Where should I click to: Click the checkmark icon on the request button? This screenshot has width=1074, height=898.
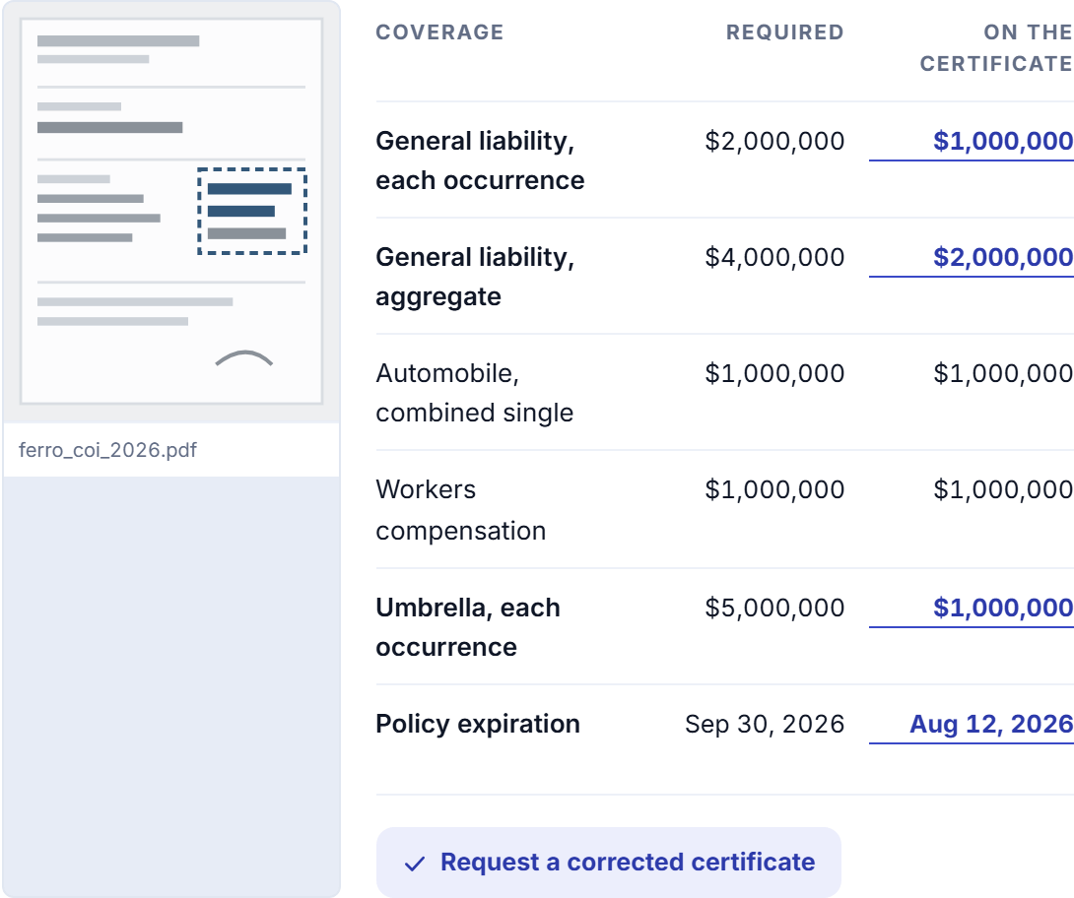click(415, 864)
